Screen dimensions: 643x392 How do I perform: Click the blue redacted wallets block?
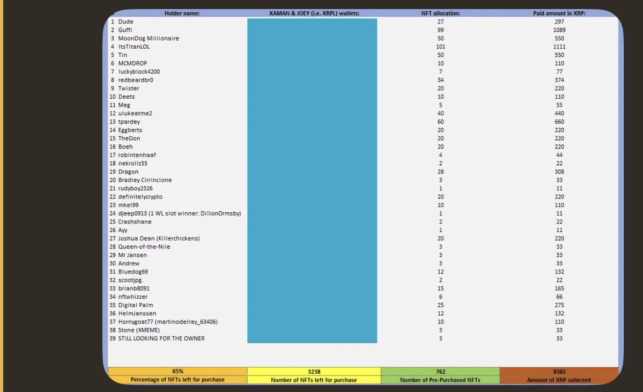pyautogui.click(x=312, y=180)
